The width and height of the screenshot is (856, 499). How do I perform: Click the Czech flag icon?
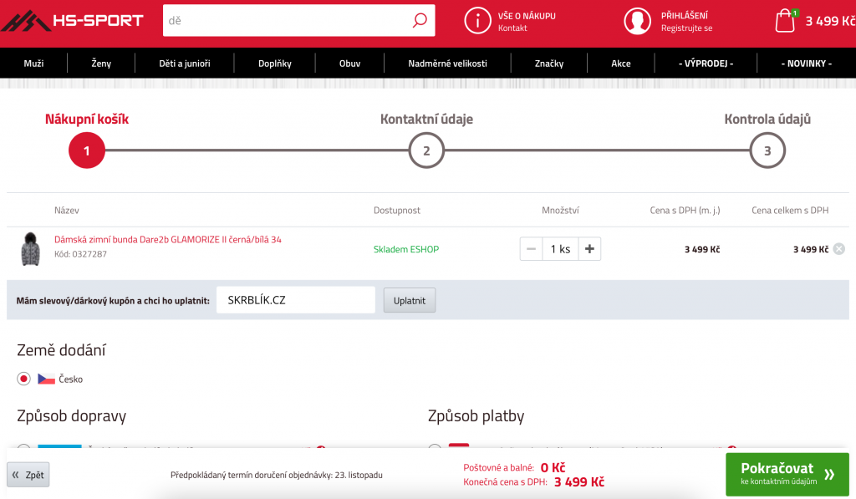pyautogui.click(x=47, y=379)
